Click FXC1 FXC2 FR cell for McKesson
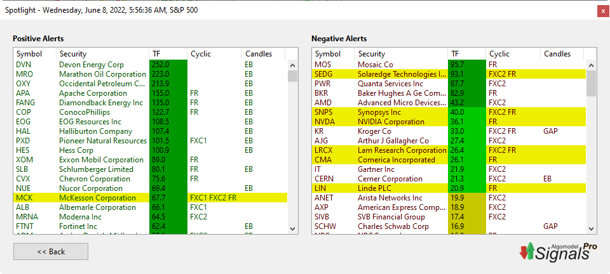The image size is (610, 274). [x=213, y=197]
